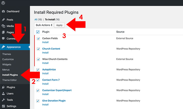Uncheck the Customizer Export/Import checkbox

[38, 91]
